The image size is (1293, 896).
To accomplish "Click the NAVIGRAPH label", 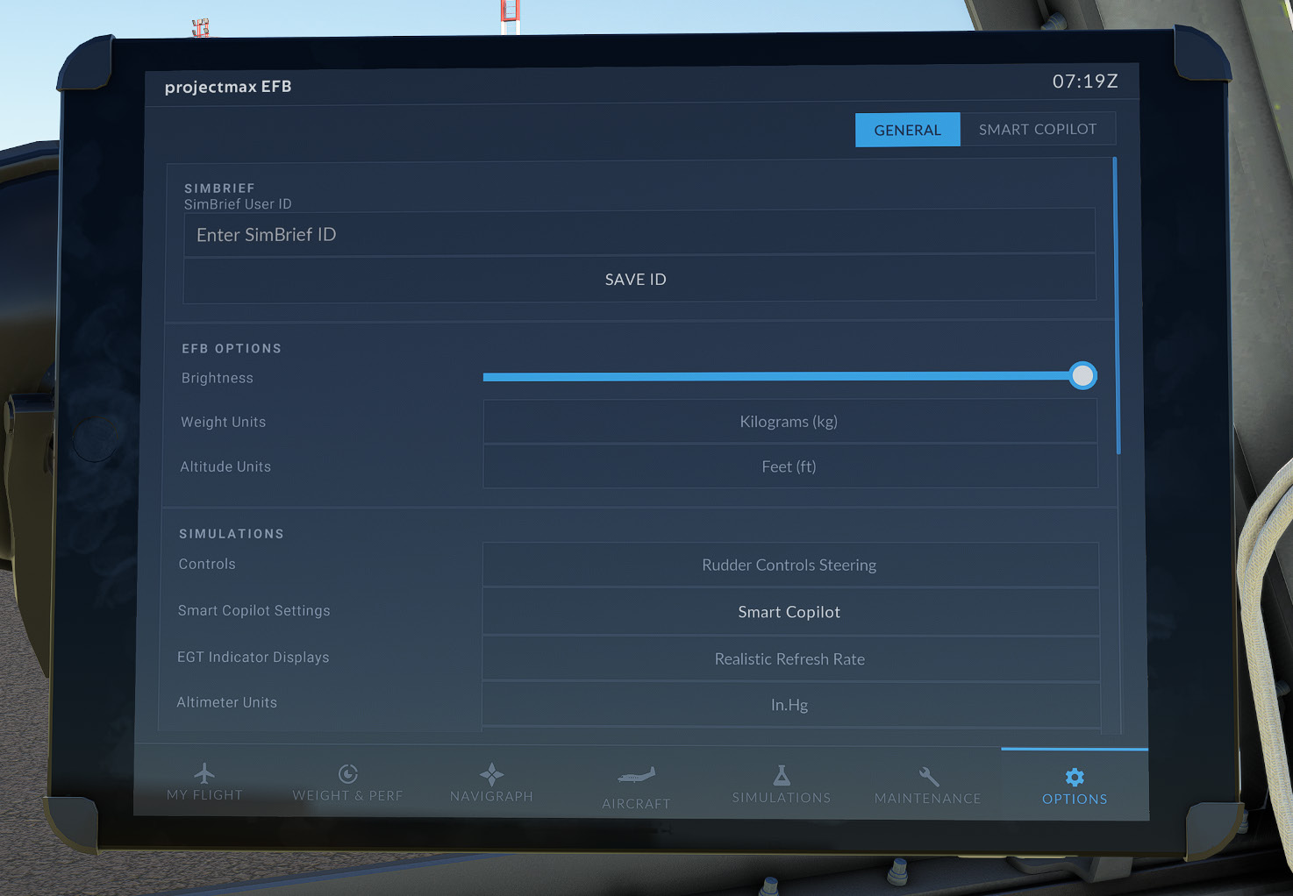I will pyautogui.click(x=491, y=796).
